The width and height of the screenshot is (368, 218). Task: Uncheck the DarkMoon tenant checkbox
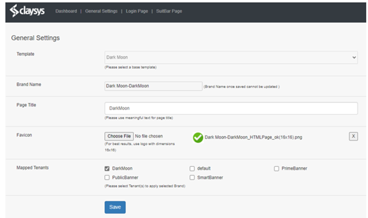tap(107, 169)
